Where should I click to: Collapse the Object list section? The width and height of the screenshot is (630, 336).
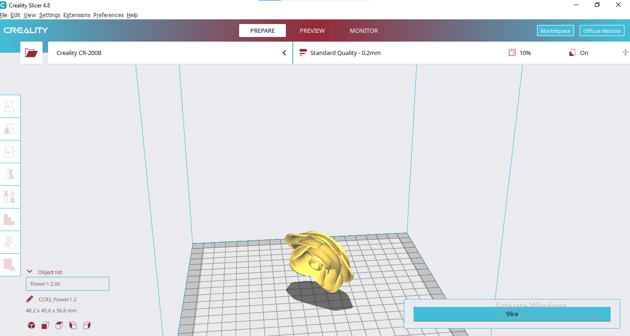coord(30,272)
